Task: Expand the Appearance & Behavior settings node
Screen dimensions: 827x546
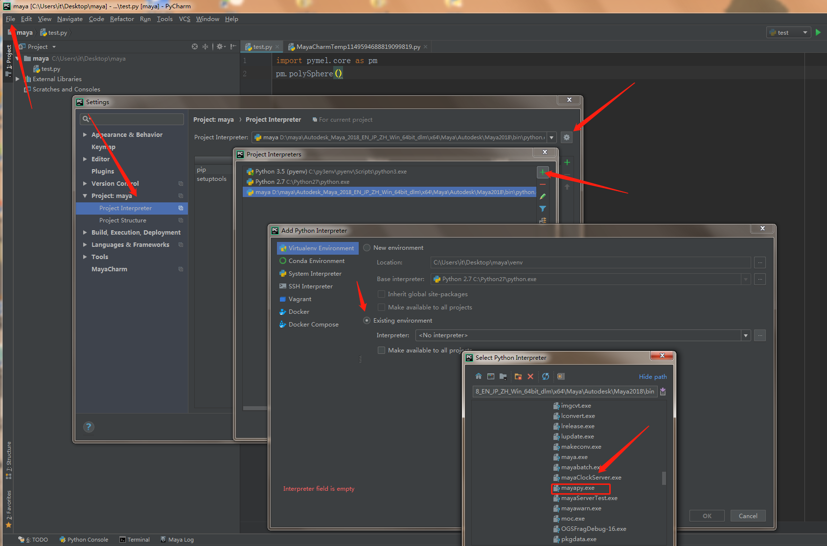Action: coord(85,135)
